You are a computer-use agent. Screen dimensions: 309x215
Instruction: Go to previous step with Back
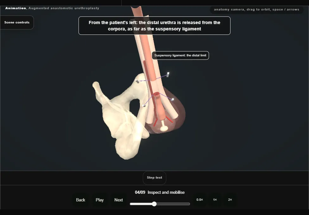[x=81, y=200]
